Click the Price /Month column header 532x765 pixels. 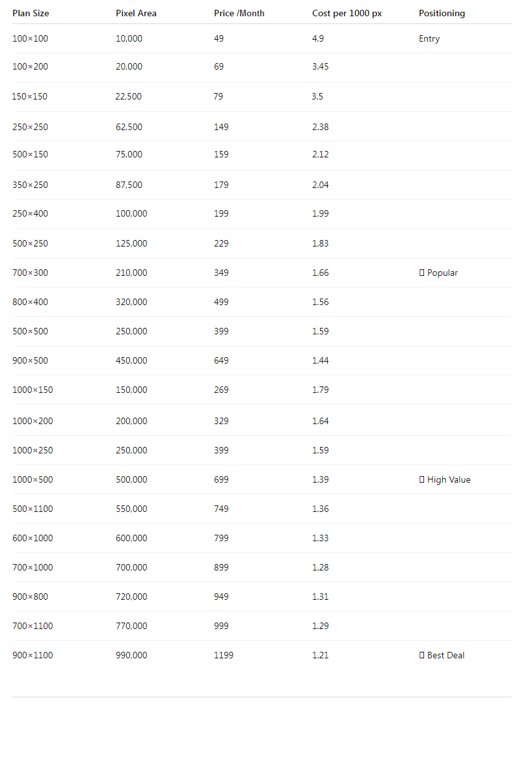point(239,14)
